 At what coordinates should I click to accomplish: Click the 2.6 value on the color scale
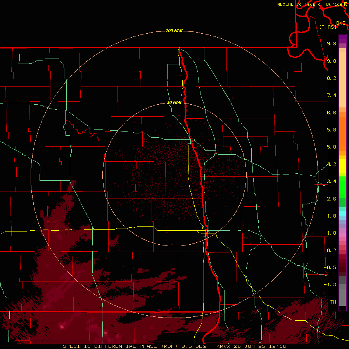332,199
